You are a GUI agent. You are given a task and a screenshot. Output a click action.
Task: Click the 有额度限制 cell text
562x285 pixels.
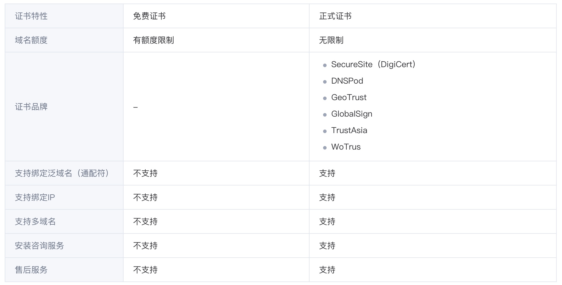(x=153, y=40)
